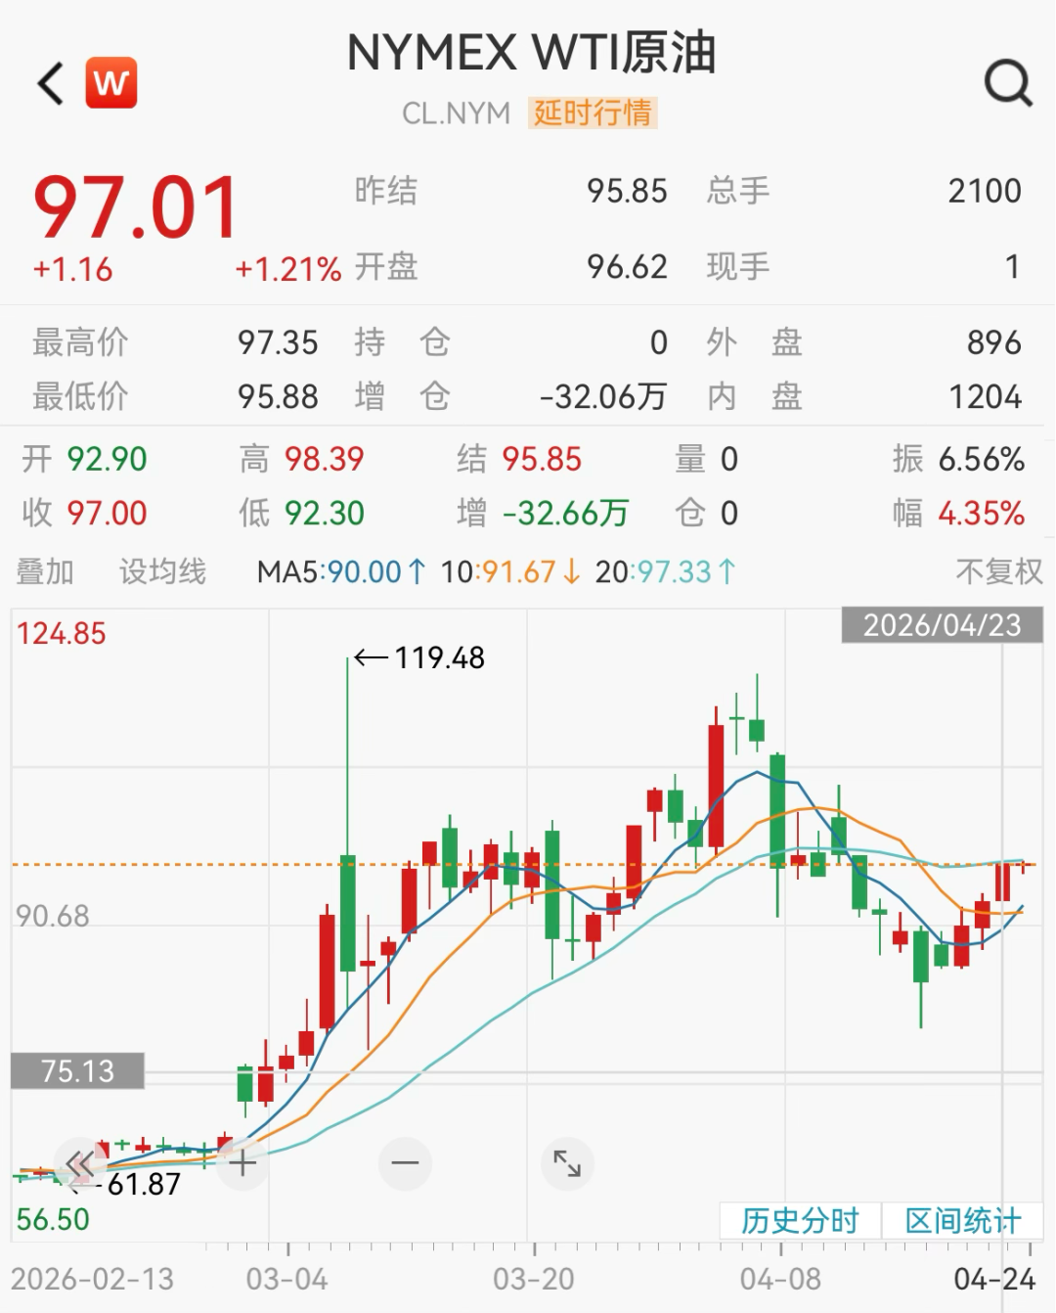Zoom in the chart with plus button
The height and width of the screenshot is (1313, 1056).
[x=242, y=1163]
